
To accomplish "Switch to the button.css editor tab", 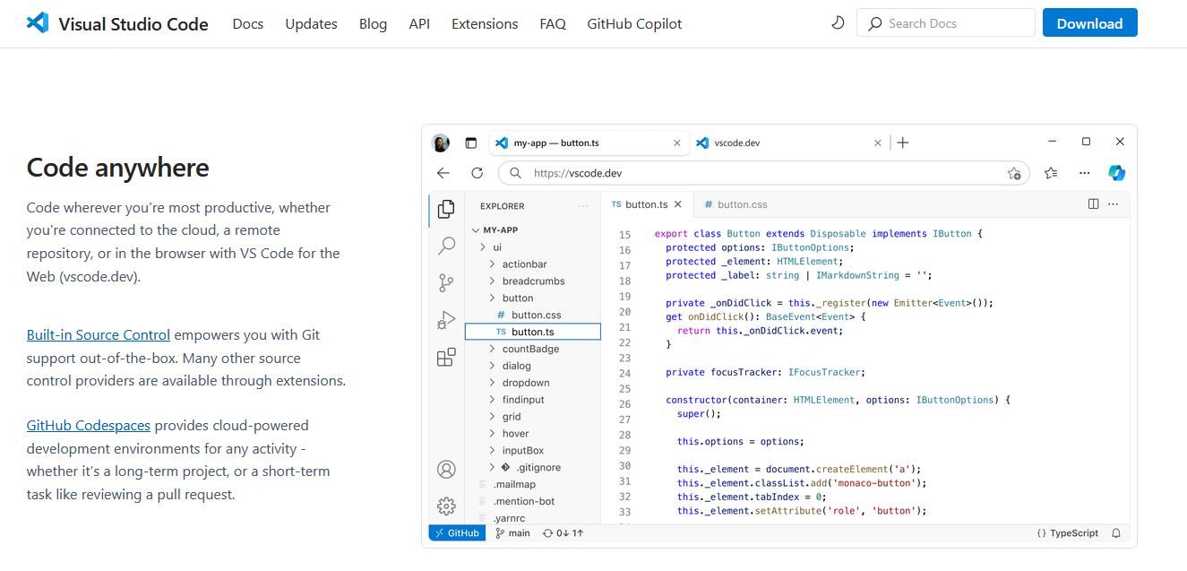I will point(735,204).
